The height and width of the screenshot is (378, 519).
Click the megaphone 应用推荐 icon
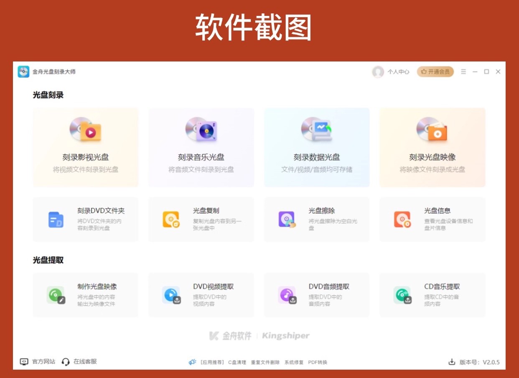(192, 362)
